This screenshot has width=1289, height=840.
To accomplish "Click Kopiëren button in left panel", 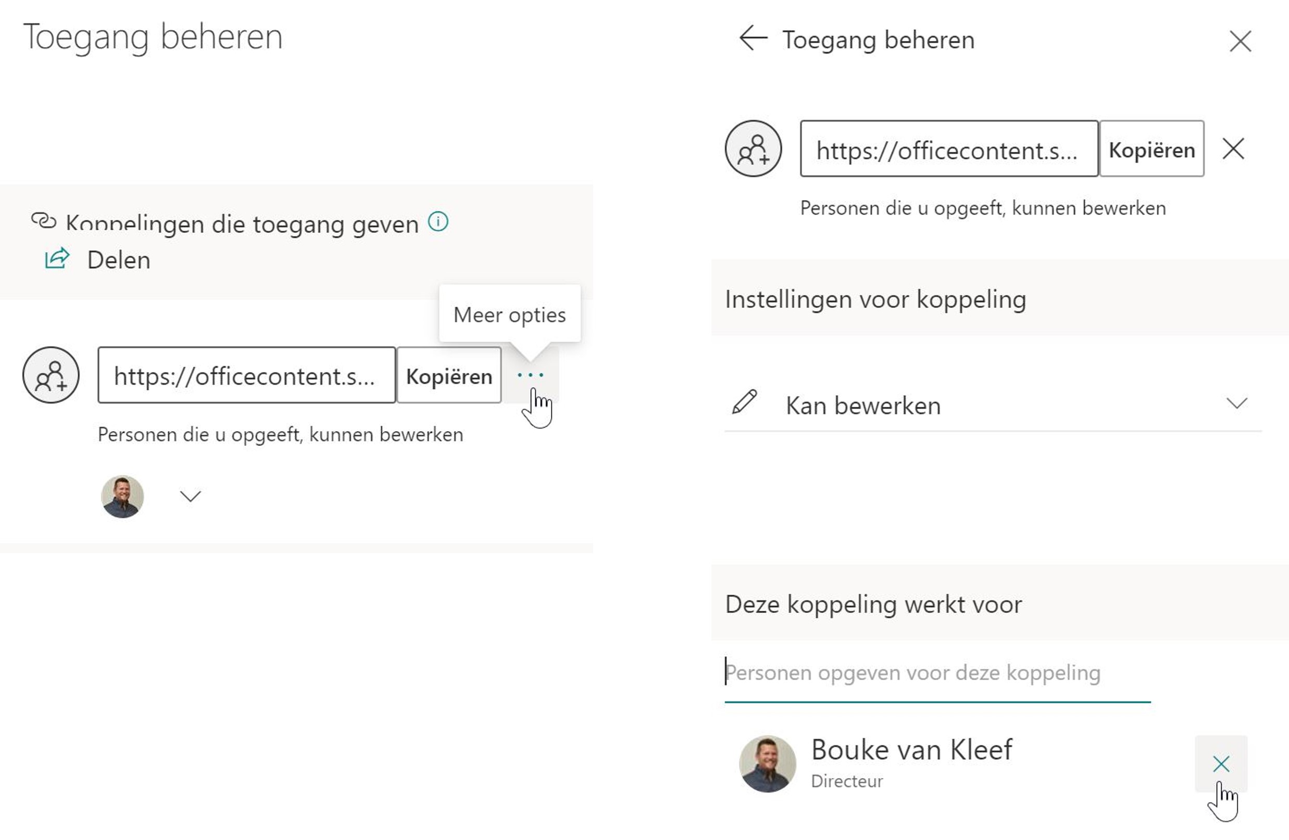I will [x=449, y=375].
